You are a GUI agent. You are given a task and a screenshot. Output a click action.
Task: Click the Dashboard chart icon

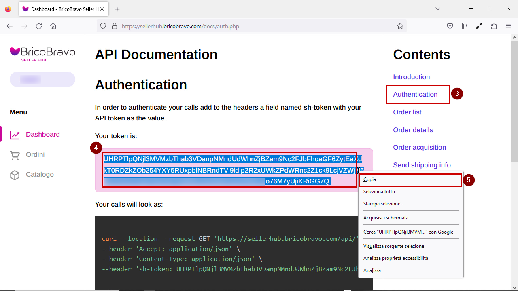click(15, 135)
